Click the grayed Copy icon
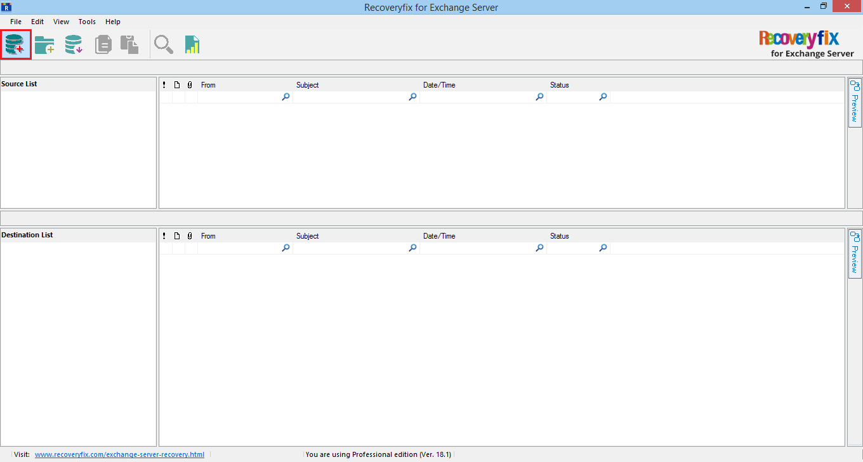The width and height of the screenshot is (863, 462). (x=103, y=44)
